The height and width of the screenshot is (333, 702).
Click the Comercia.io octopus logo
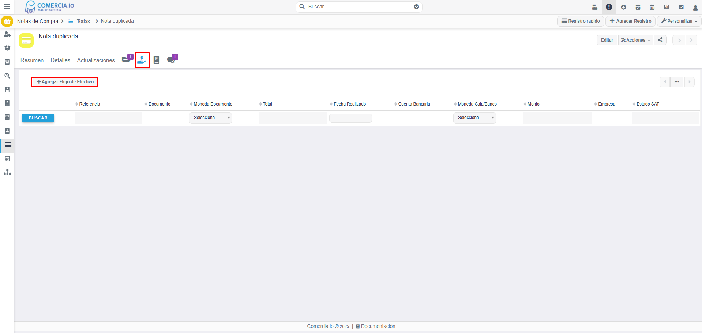point(49,7)
